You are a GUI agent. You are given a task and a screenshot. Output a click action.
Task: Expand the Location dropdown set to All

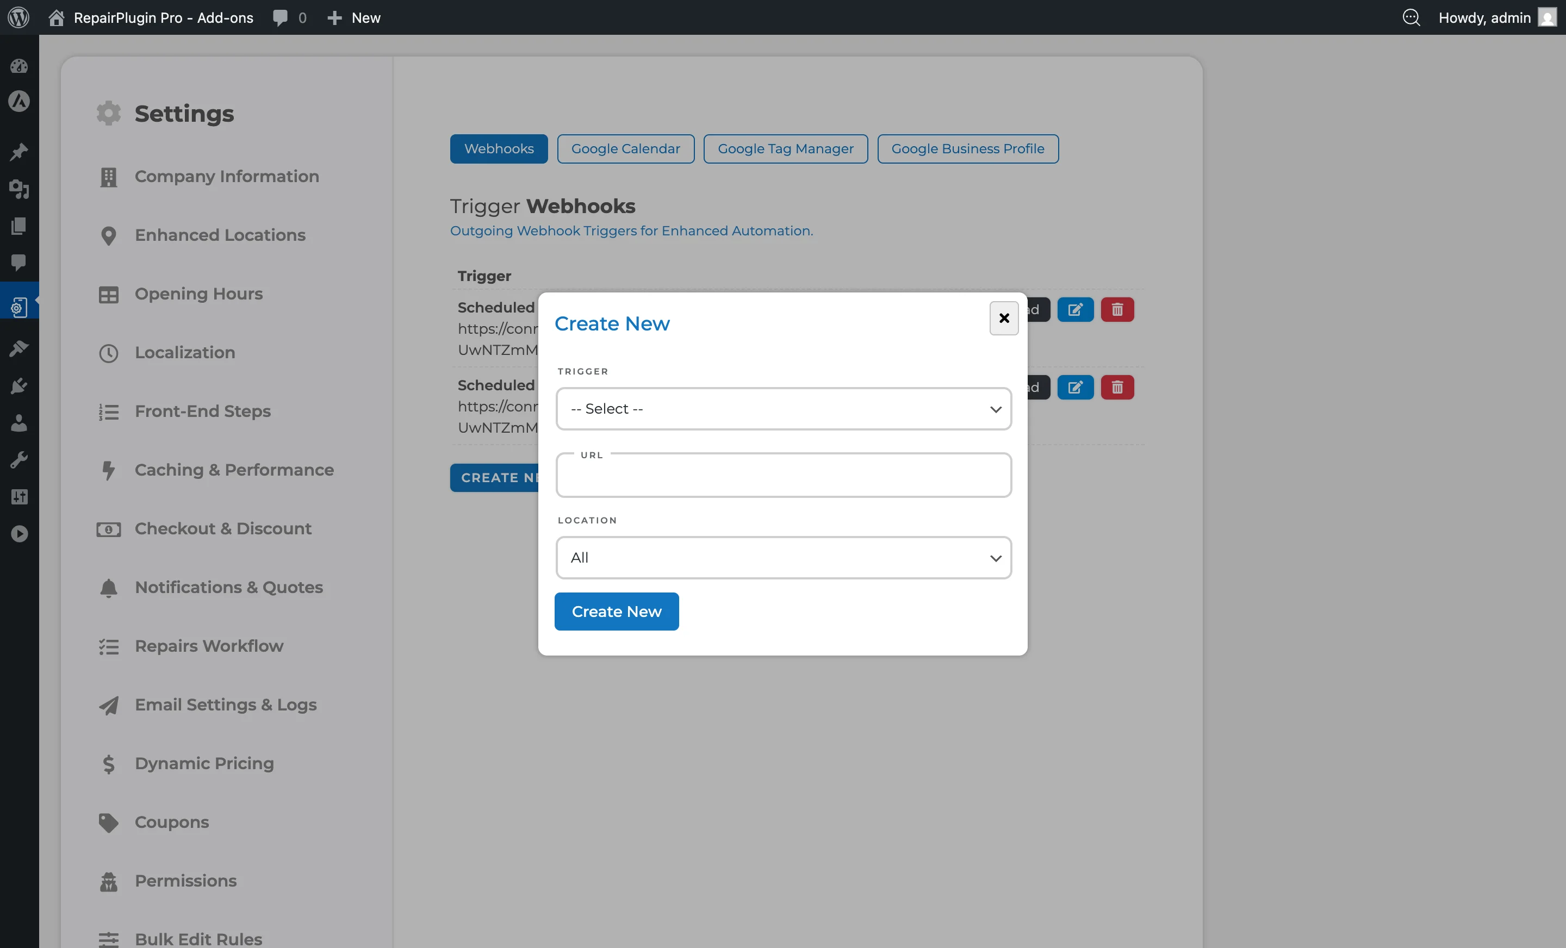point(782,557)
